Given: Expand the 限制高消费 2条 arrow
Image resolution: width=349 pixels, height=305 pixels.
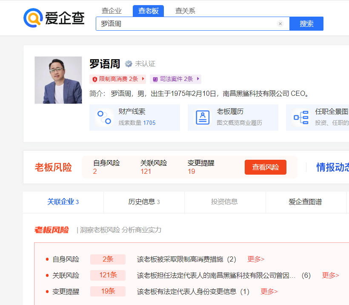Looking at the screenshot, I should (143, 79).
